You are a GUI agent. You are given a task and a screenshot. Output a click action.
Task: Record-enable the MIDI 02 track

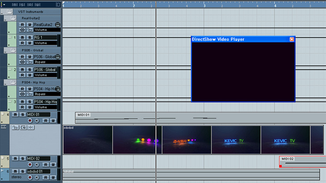(30, 164)
